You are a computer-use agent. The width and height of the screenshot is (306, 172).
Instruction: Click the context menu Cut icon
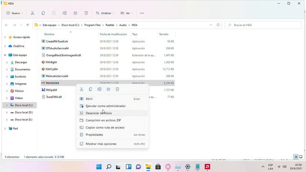tap(81, 89)
